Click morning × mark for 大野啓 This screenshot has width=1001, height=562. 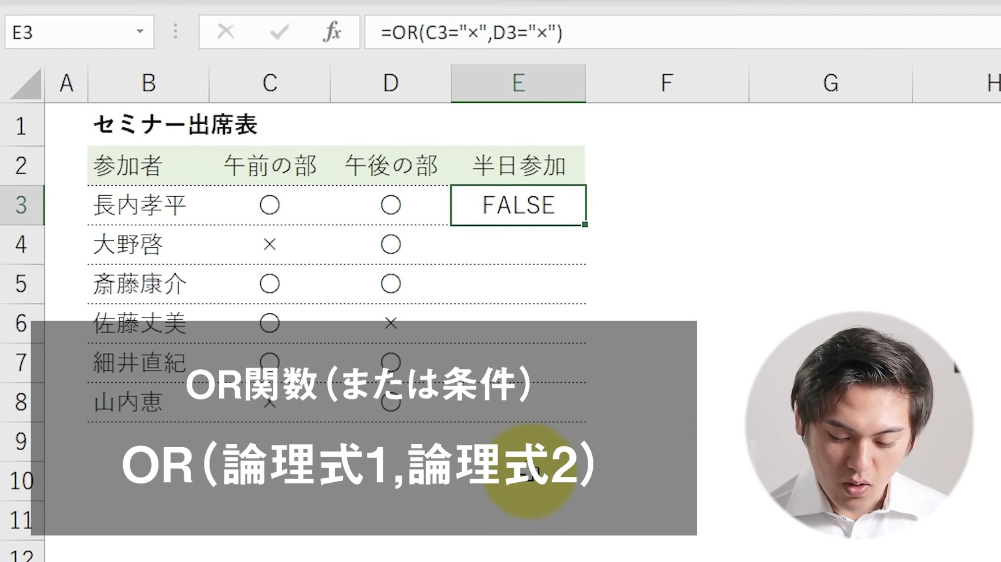pyautogui.click(x=270, y=244)
